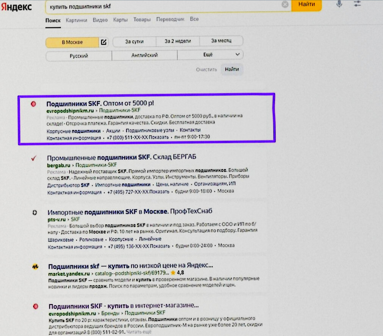Select the За 2 недели time filter
383x336 pixels.
[x=178, y=41]
